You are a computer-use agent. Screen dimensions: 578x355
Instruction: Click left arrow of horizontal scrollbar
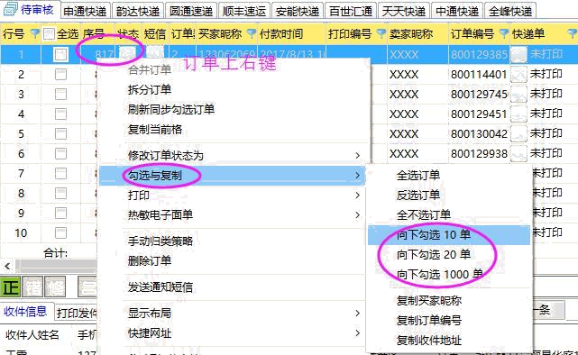pos(7,266)
